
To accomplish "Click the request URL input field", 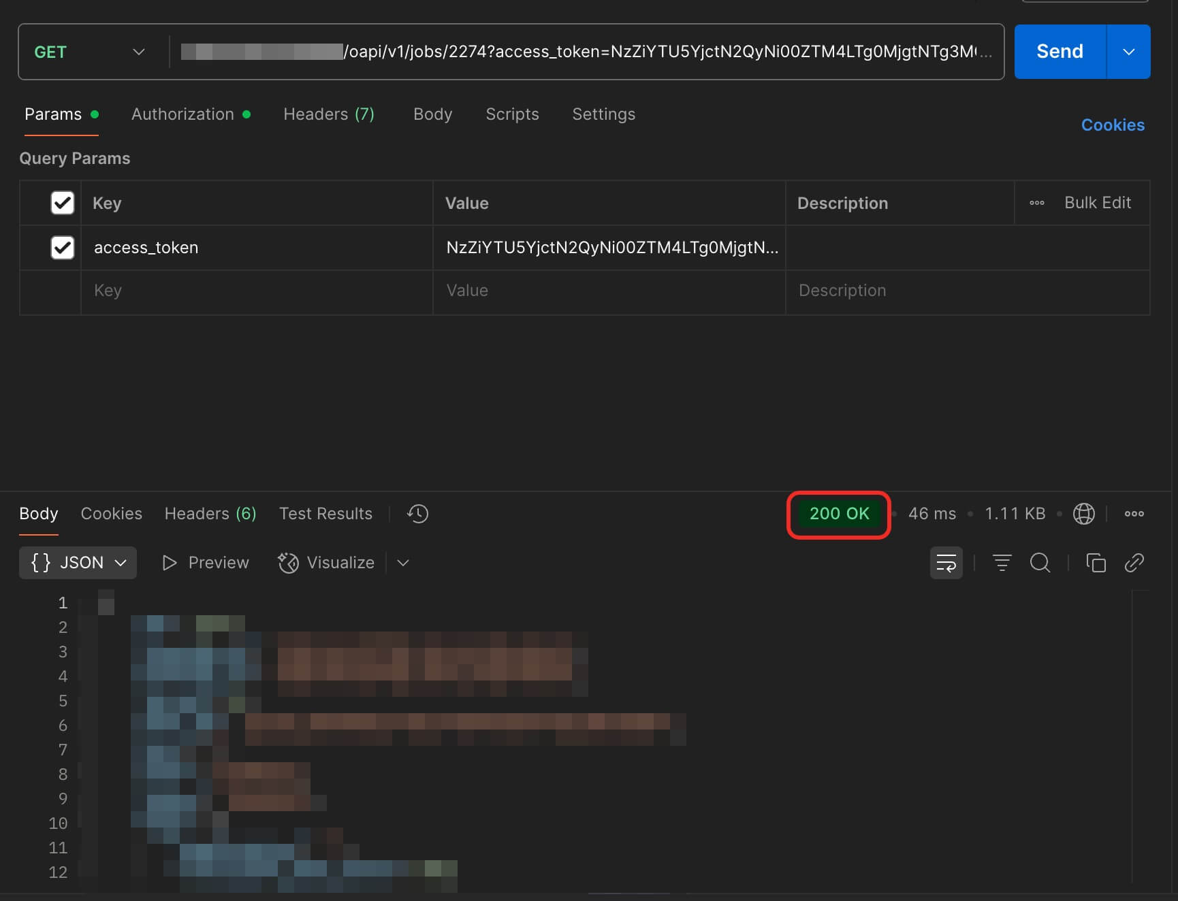I will (x=586, y=51).
